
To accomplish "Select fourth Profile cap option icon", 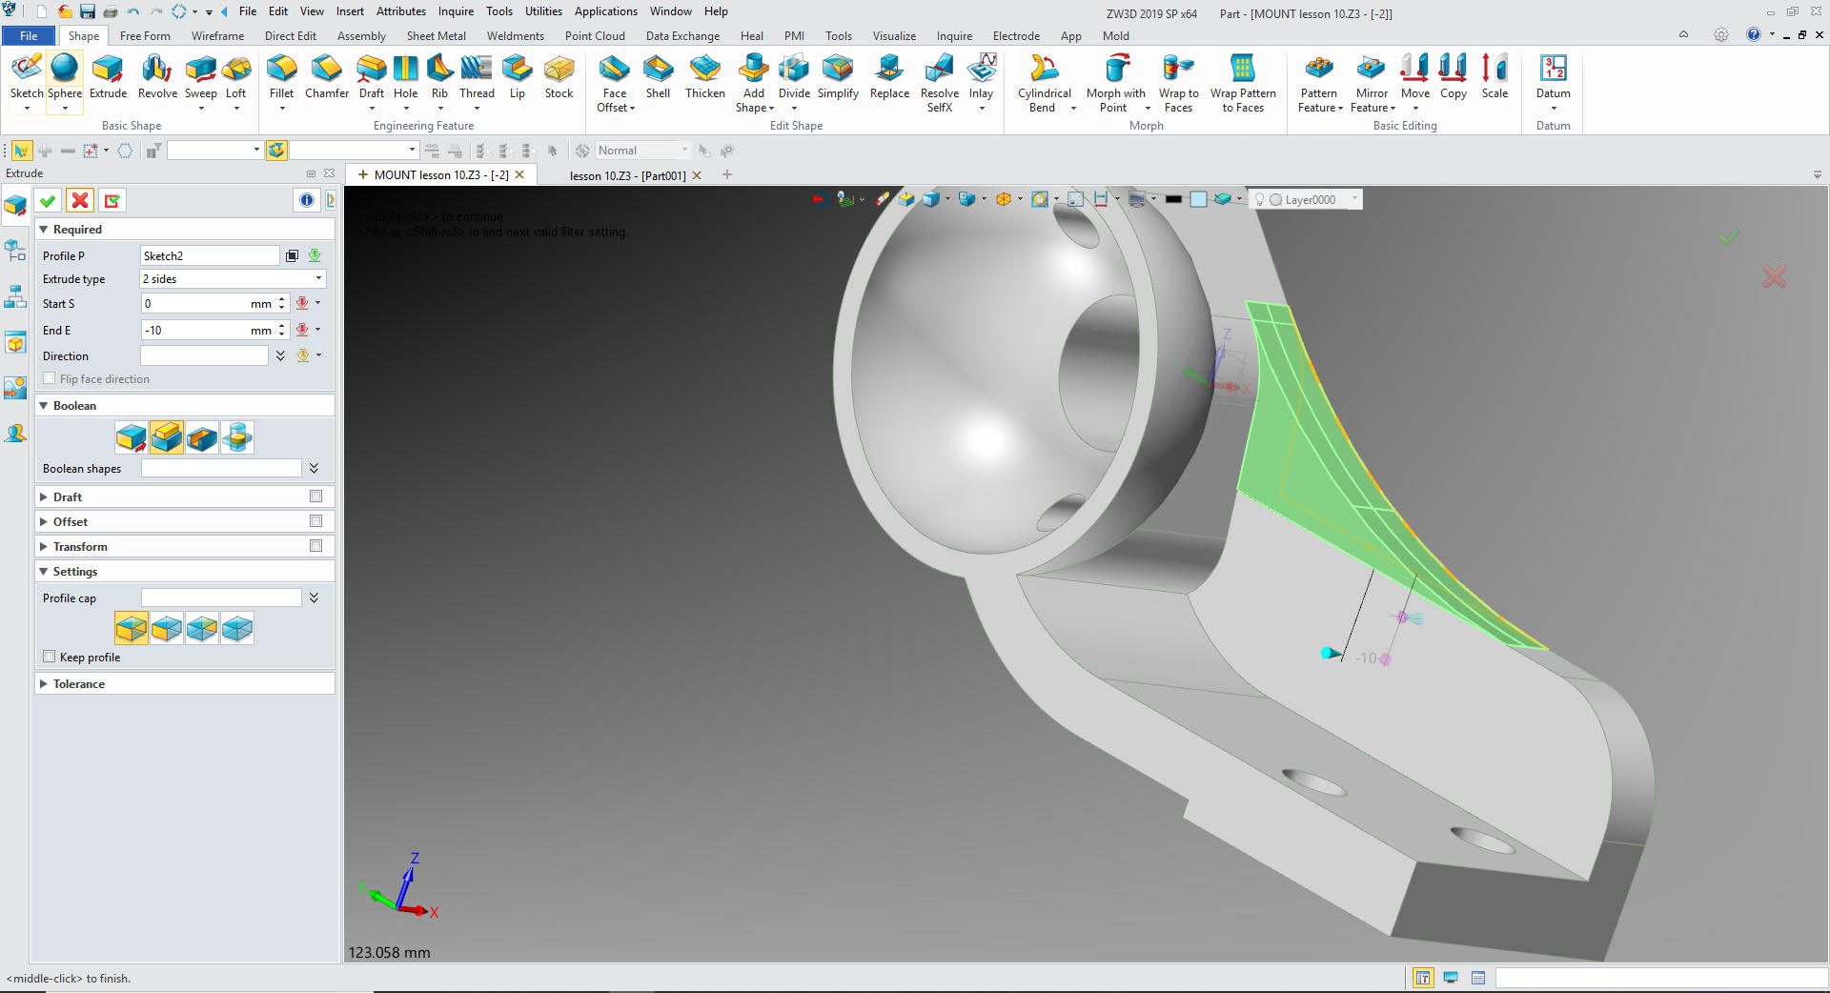I will [x=237, y=629].
